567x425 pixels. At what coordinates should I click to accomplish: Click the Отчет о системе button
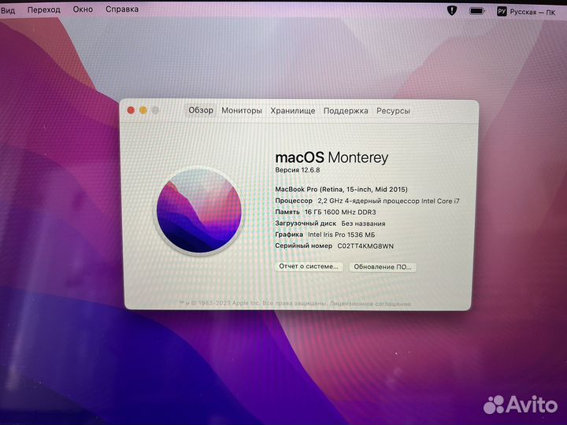[309, 267]
